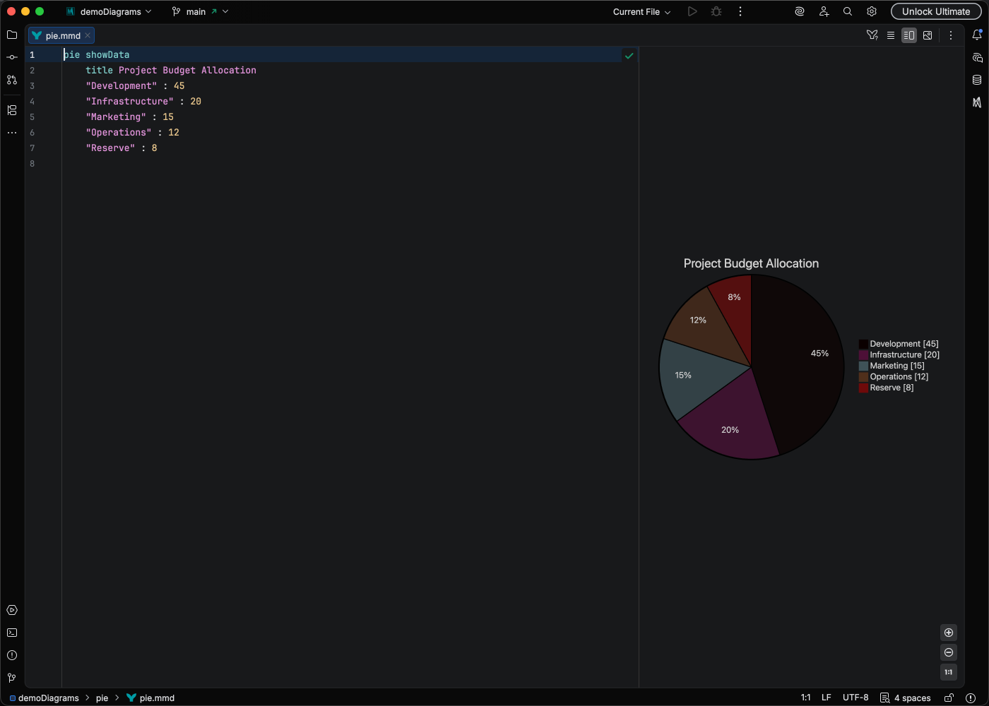Toggle the file read-only lock icon
The image size is (989, 706).
click(x=949, y=698)
